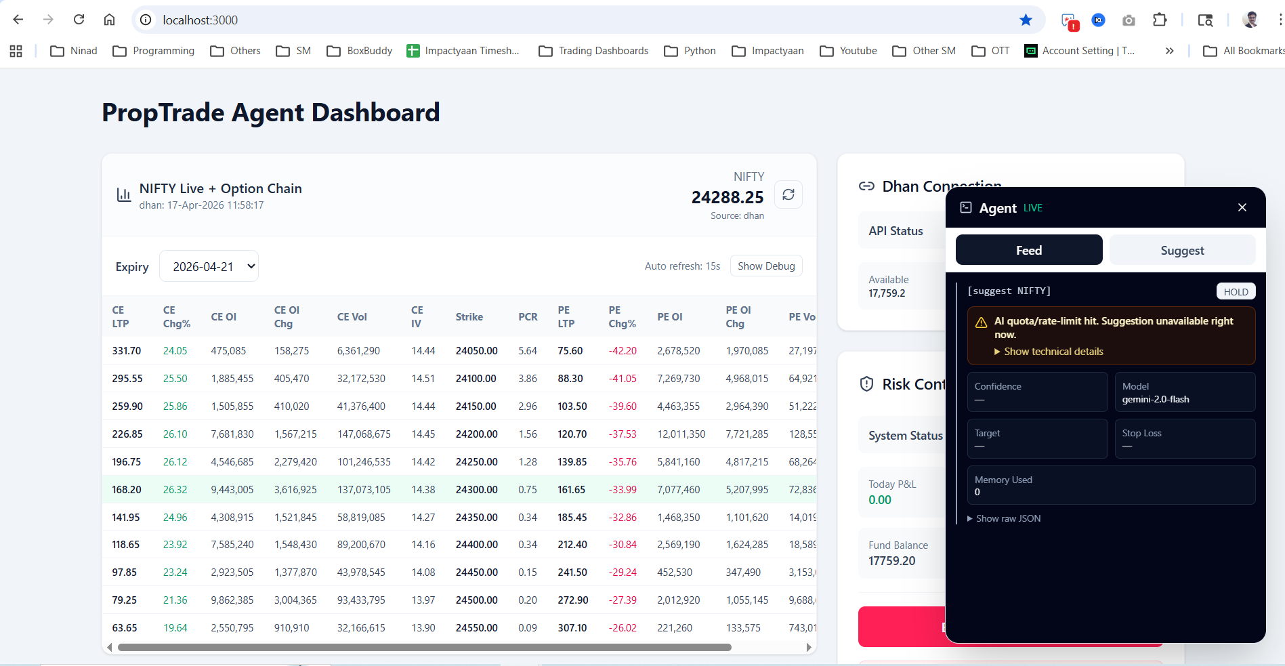
Task: Open the browser extensions puzzle icon
Action: pyautogui.click(x=1160, y=20)
